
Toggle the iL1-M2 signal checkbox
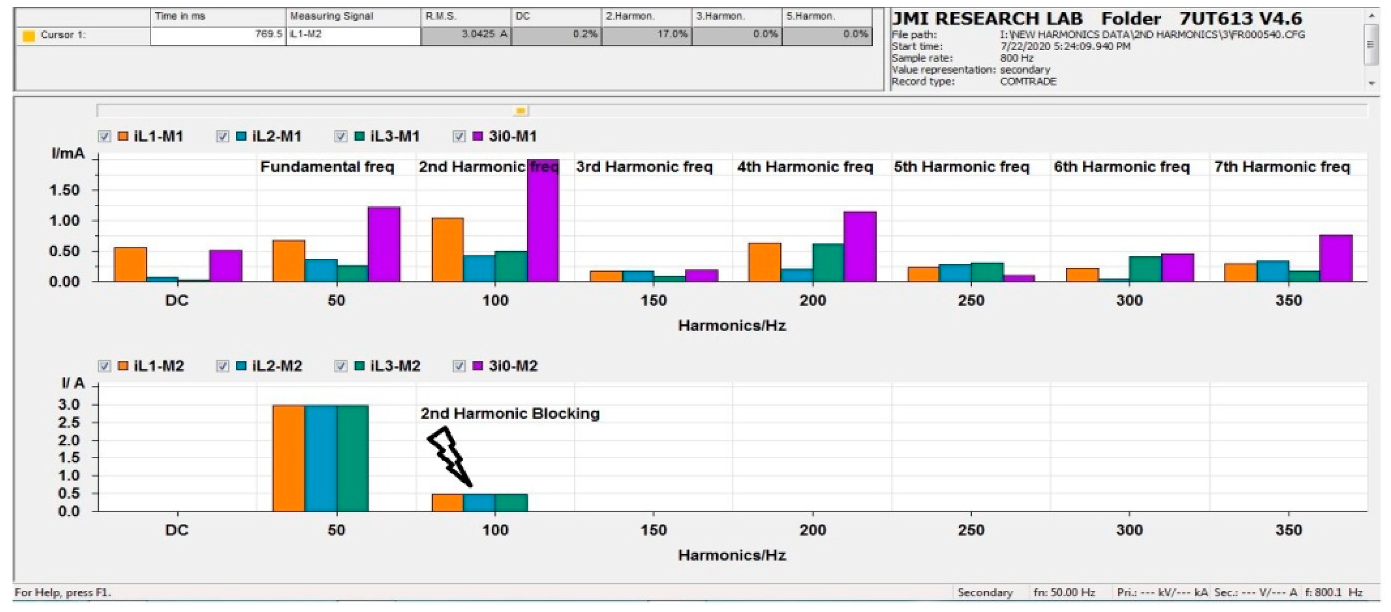pos(104,366)
